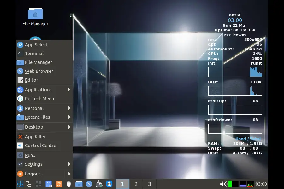Choose Control Centre in the menu
This screenshot has height=189, width=284.
point(40,146)
